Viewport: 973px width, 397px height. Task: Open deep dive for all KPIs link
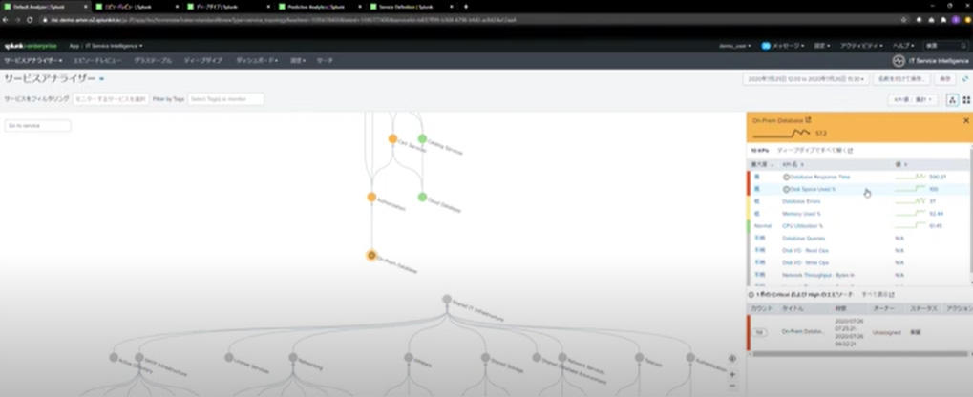point(814,150)
